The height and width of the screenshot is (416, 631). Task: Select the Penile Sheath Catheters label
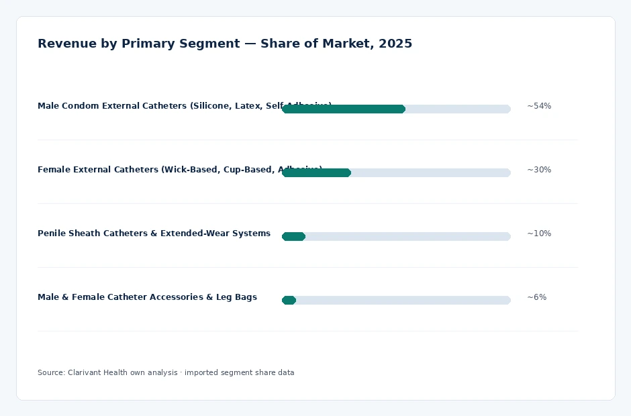coord(154,233)
